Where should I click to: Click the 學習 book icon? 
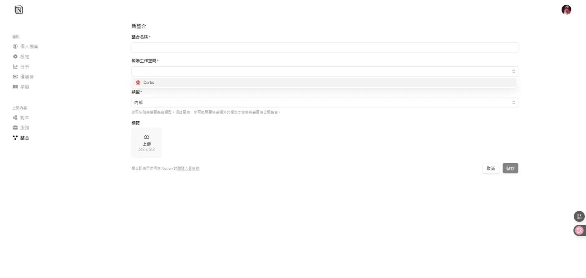(x=15, y=87)
